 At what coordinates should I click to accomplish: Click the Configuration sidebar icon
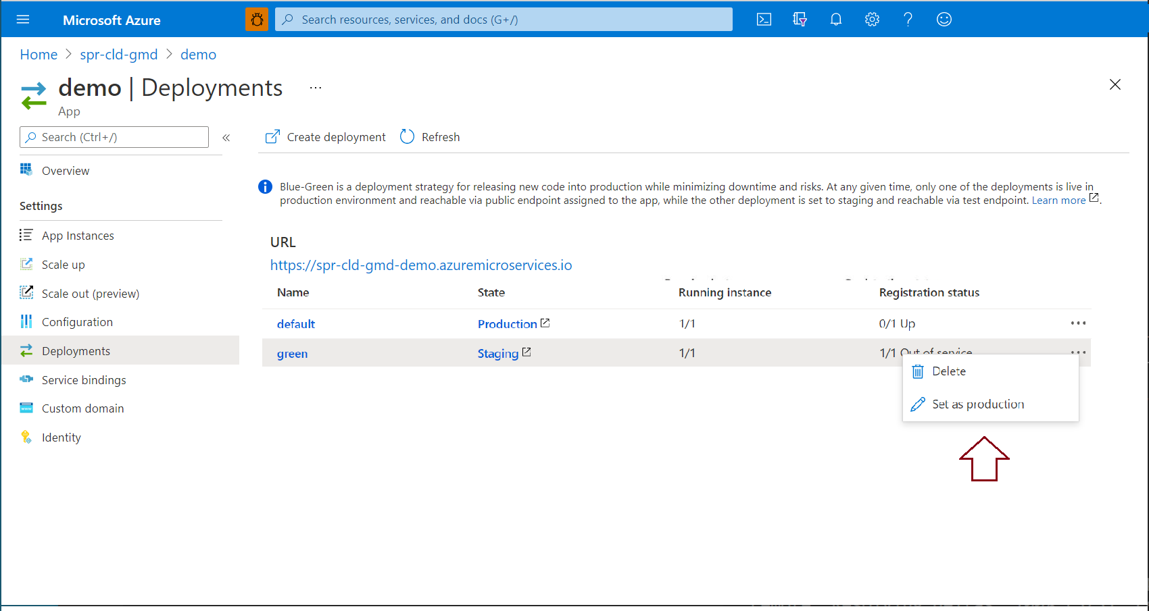(x=26, y=321)
